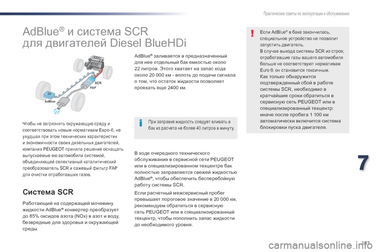The width and height of the screenshot is (379, 252).
Task: Click line 'Если расчетный межсервисный пробег'
Action: click(180, 193)
